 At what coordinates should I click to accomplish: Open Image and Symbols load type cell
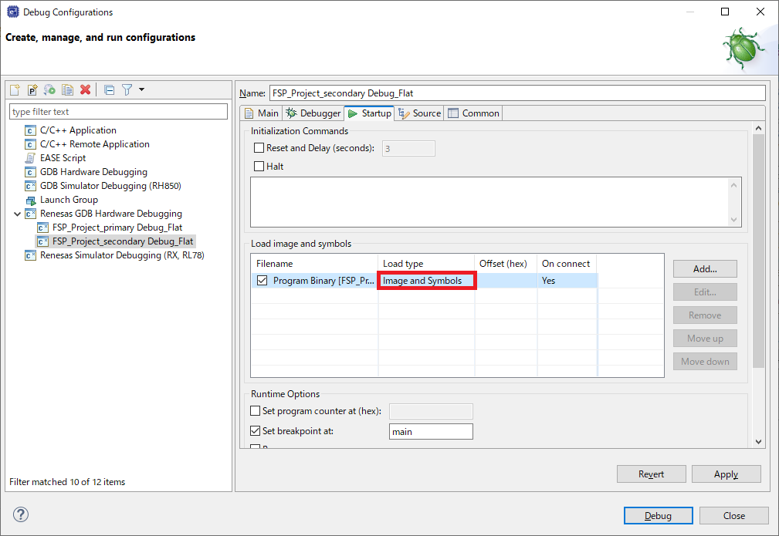coord(426,281)
